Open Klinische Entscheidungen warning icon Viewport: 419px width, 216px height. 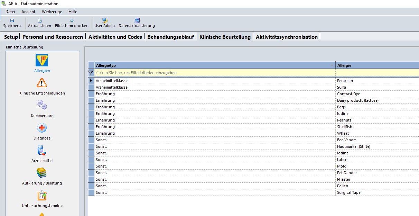[x=42, y=83]
